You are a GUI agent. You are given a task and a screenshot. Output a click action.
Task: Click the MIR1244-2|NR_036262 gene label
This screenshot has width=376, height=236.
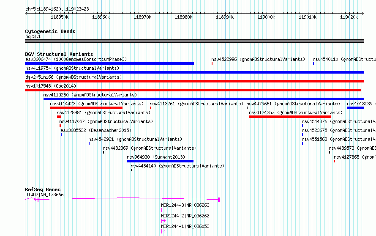[x=185, y=216]
